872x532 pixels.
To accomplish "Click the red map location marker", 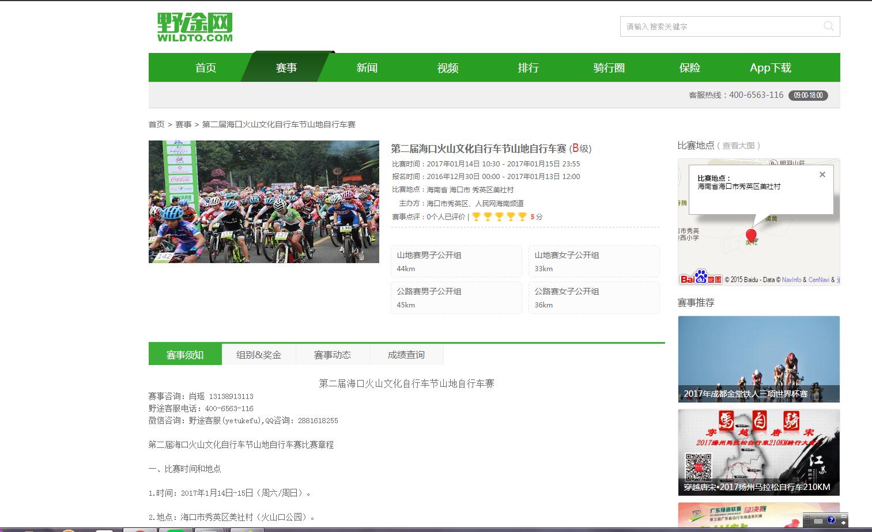I will (x=751, y=235).
